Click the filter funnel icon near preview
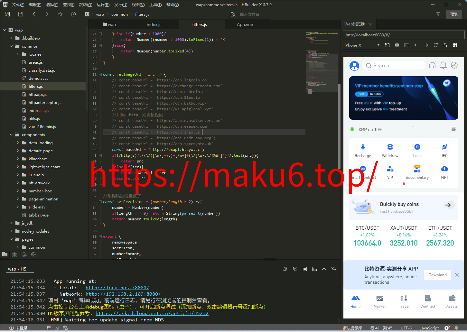The image size is (467, 332). 438,14
